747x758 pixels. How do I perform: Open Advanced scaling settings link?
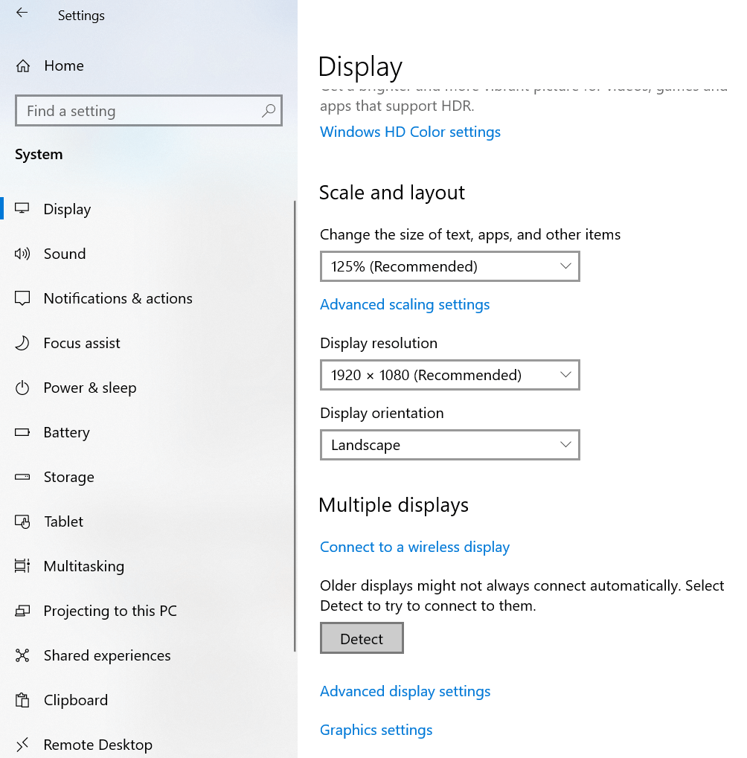click(405, 304)
